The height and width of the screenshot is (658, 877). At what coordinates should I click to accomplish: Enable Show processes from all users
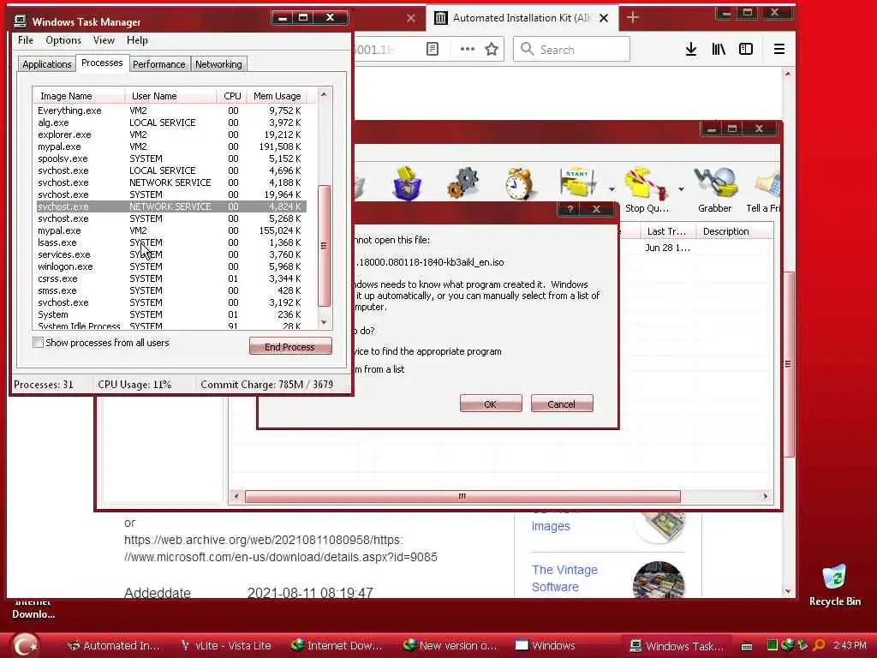pyautogui.click(x=38, y=343)
